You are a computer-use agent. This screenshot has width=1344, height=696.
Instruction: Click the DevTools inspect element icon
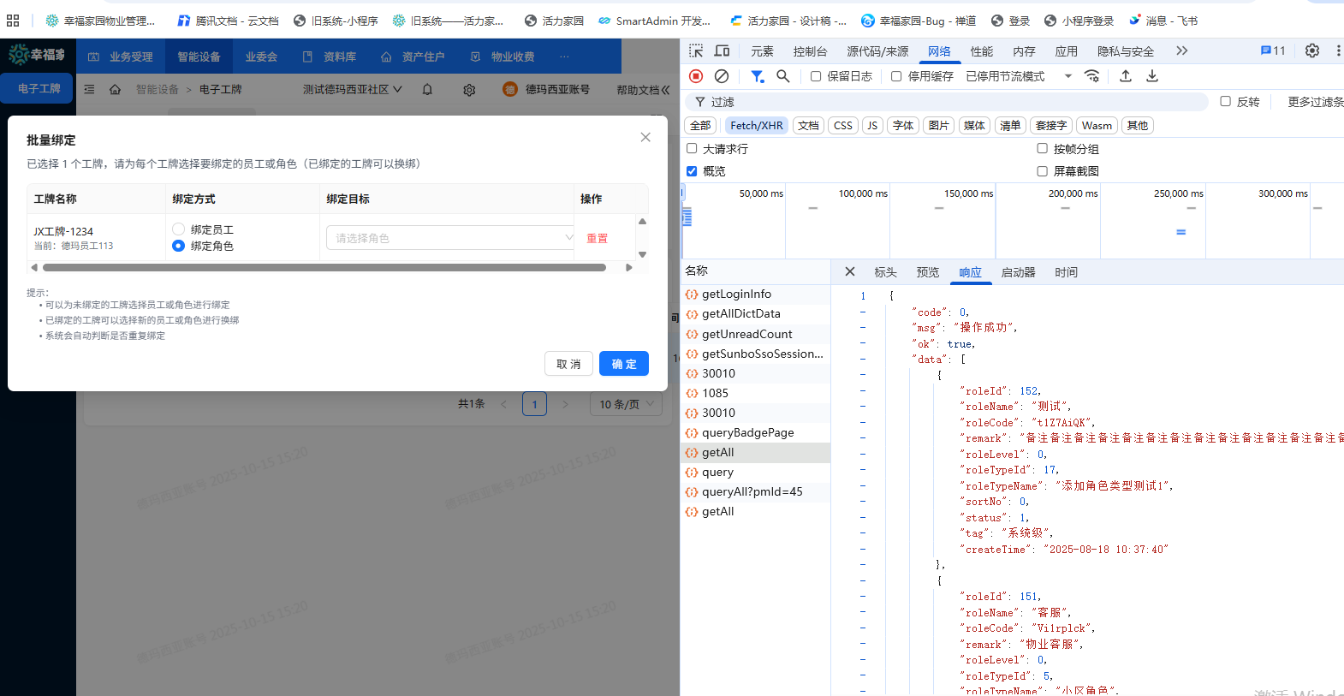[x=696, y=51]
